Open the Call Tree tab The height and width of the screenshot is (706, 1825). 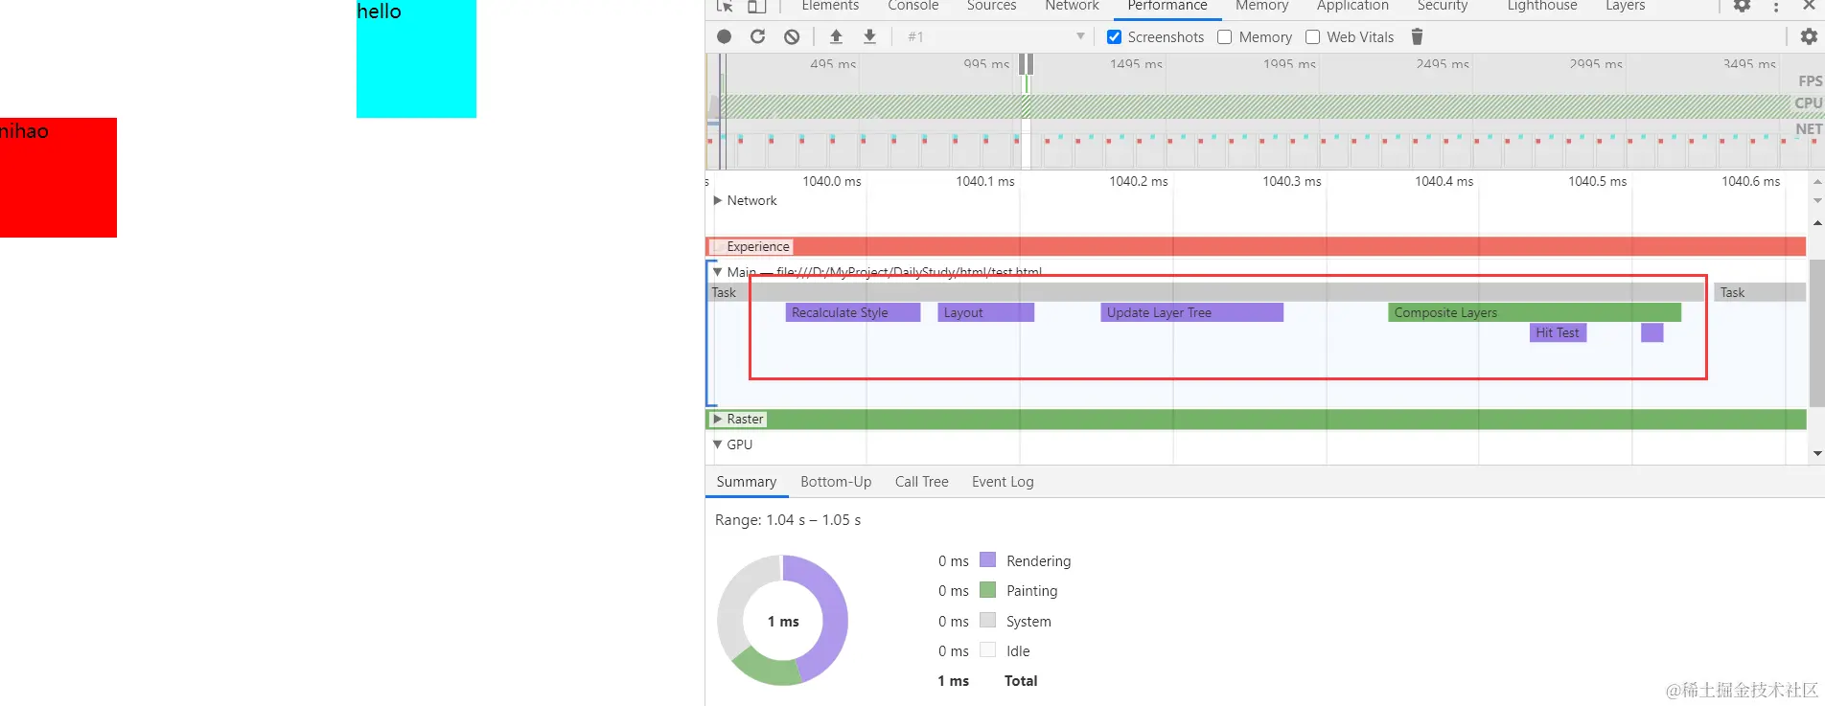point(922,482)
